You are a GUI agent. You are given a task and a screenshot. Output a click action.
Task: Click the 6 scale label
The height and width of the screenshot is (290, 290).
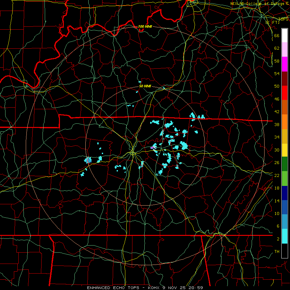click(x=278, y=226)
